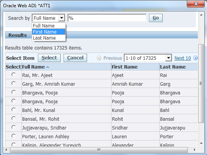Select radio button for Kalinin, Alexander Yurevich
Screen dimensions: 207x155
click(13, 144)
